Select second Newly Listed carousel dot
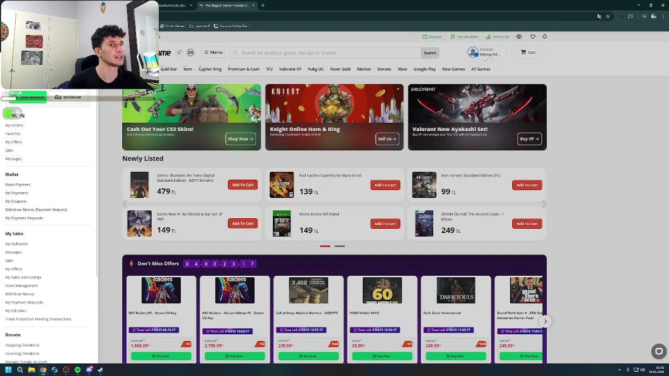The image size is (669, 376). click(x=339, y=246)
